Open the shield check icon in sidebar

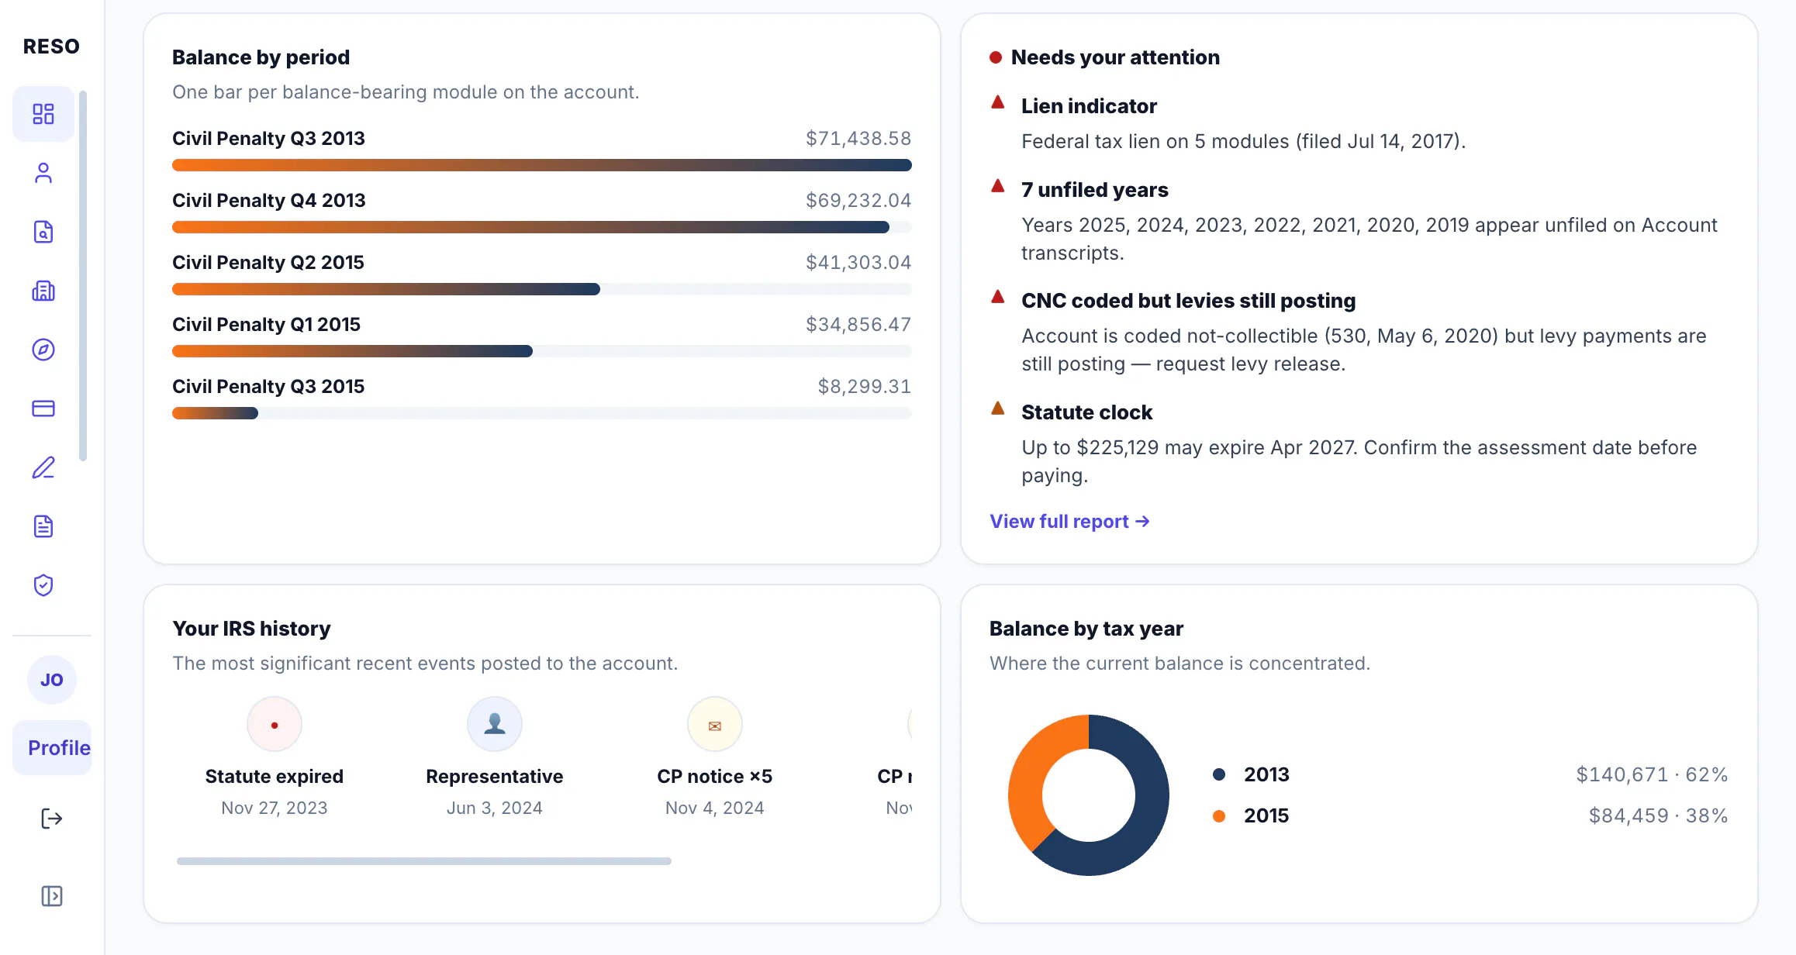(43, 585)
